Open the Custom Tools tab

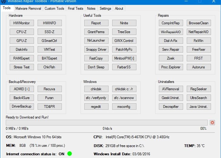click(54, 9)
